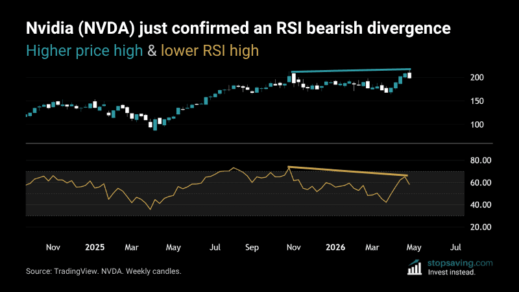Click the chart headline about RSI bearish divergence
Viewport: 519px width, 292px height.
click(x=238, y=29)
